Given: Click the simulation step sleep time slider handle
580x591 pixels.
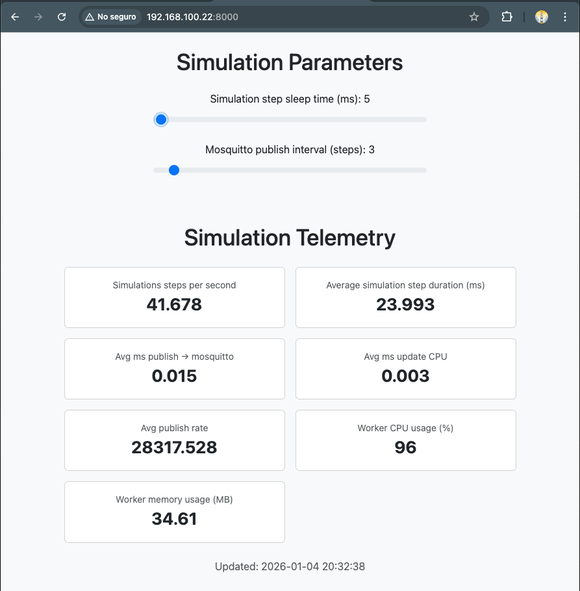Looking at the screenshot, I should [161, 119].
